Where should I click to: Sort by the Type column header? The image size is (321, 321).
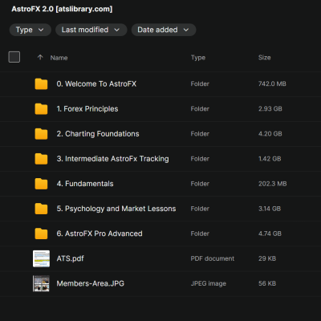point(198,58)
